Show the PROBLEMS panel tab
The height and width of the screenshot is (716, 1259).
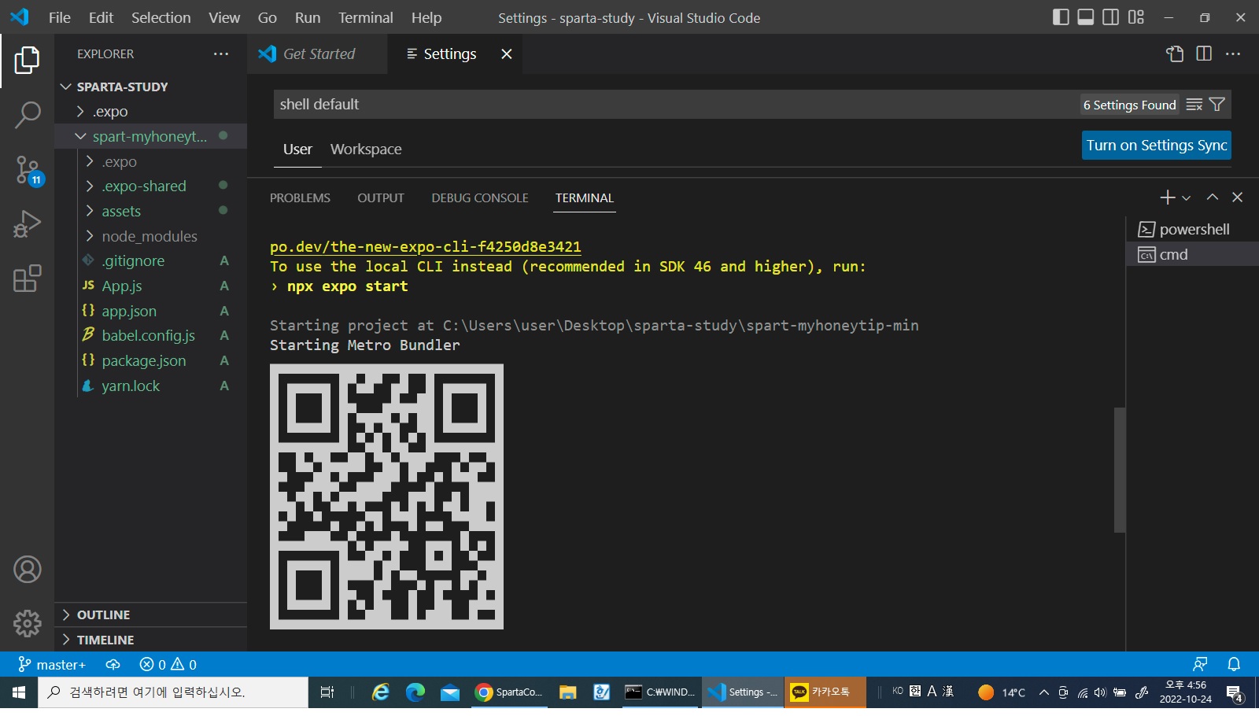(x=300, y=198)
